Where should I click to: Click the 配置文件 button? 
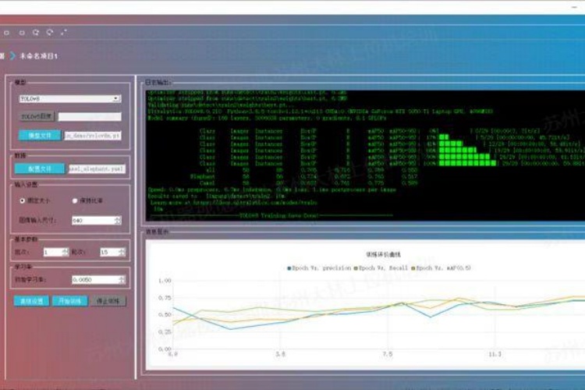(x=39, y=168)
